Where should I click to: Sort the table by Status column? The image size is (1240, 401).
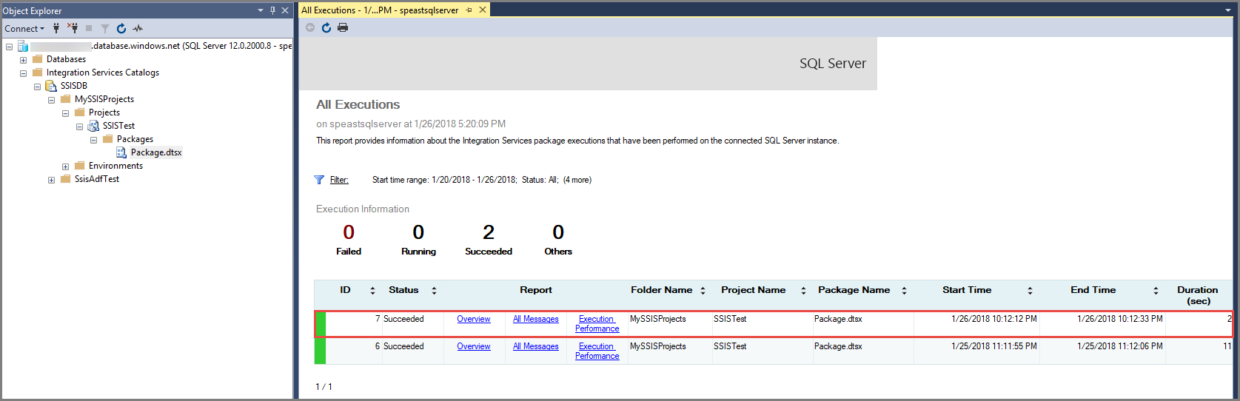434,291
